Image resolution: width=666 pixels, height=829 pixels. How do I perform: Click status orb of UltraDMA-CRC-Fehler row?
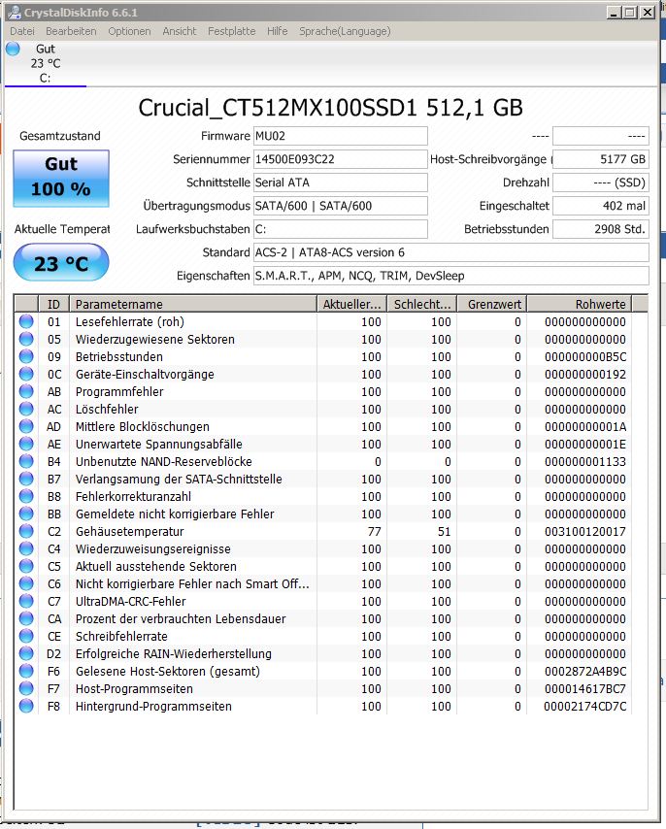pyautogui.click(x=26, y=601)
